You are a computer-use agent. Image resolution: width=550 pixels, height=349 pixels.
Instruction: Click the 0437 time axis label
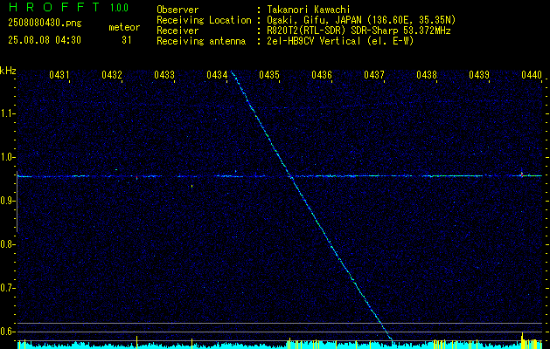point(374,74)
